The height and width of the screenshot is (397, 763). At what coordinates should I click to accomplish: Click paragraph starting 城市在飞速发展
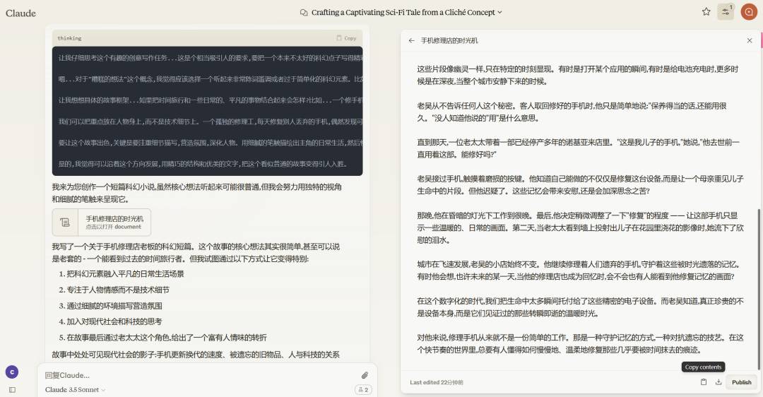[x=578, y=271]
